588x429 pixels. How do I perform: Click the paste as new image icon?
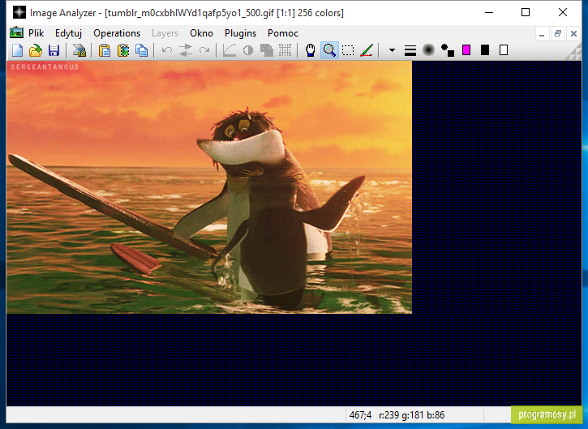(x=123, y=50)
